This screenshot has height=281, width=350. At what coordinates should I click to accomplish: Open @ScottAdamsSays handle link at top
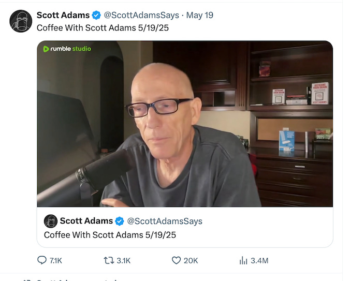(141, 15)
